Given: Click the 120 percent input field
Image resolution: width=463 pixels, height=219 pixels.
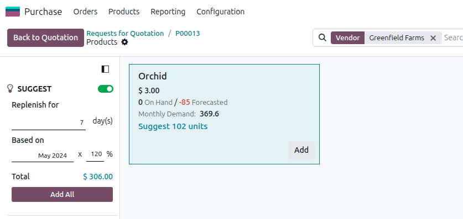Looking at the screenshot, I should 95,154.
